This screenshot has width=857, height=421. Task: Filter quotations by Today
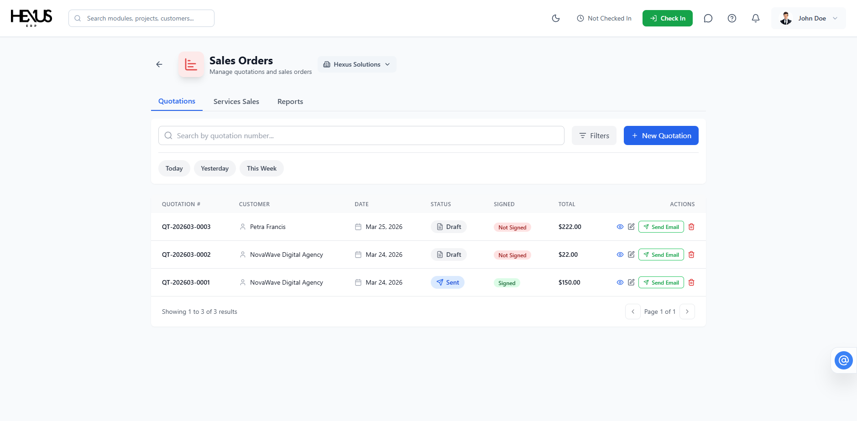click(174, 168)
